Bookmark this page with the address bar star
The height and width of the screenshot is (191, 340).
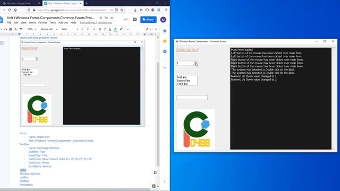(122, 10)
